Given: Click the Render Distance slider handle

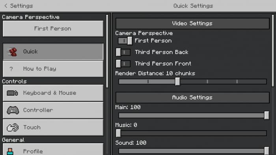Looking at the screenshot, I should tap(177, 81).
